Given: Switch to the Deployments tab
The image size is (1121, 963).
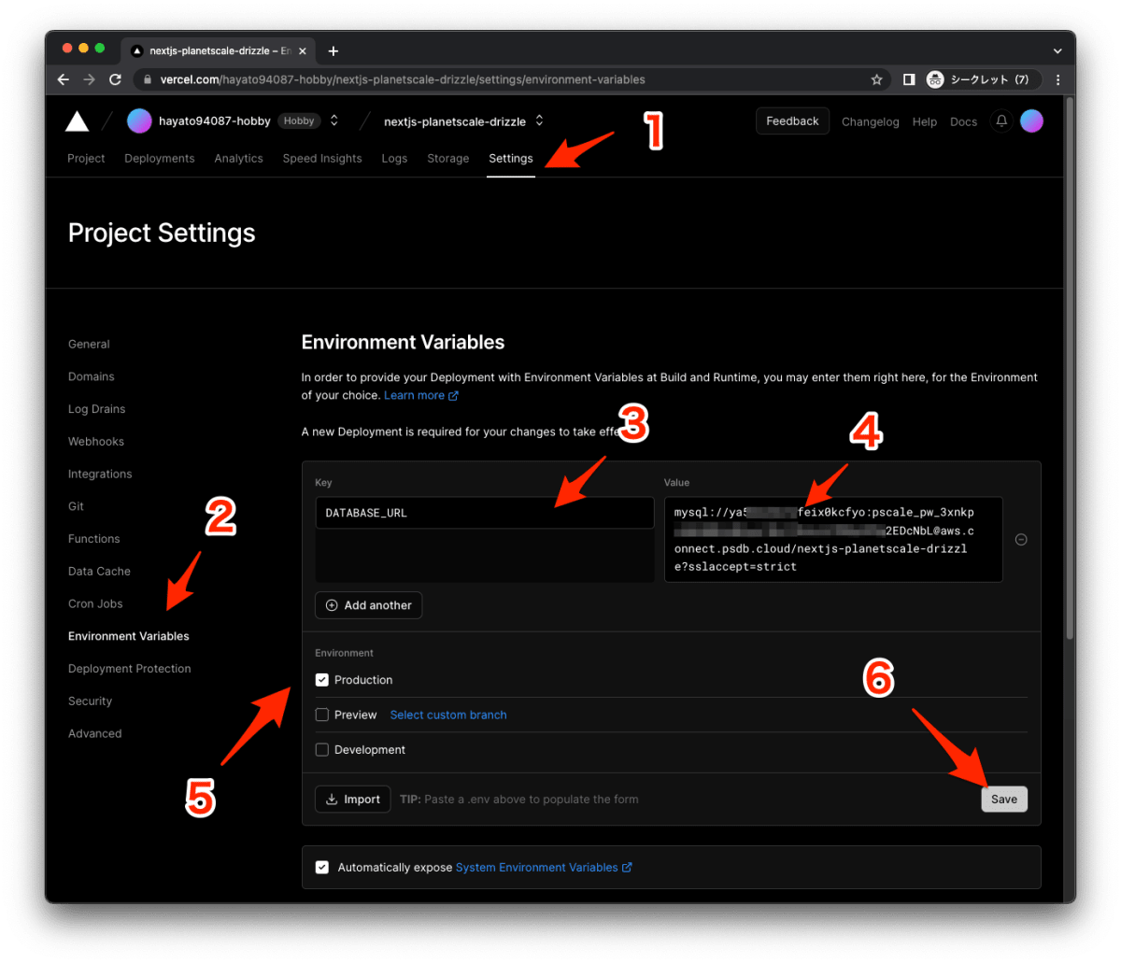Looking at the screenshot, I should tap(160, 159).
